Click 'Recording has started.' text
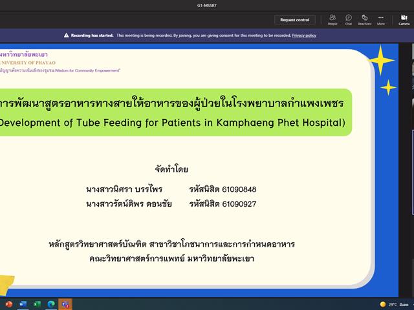 pyautogui.click(x=92, y=36)
